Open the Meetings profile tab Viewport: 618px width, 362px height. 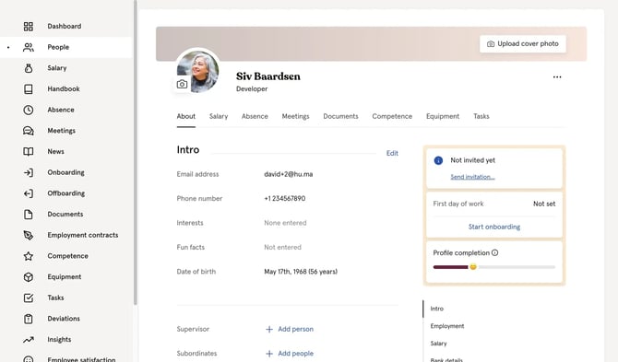coord(295,116)
